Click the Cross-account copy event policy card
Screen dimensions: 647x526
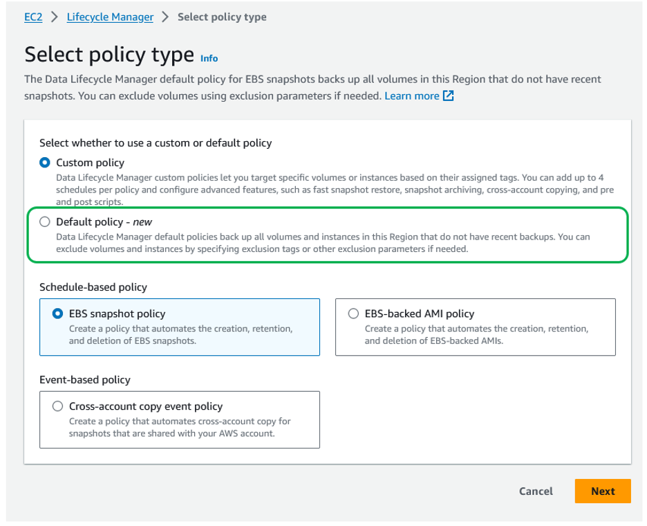180,419
